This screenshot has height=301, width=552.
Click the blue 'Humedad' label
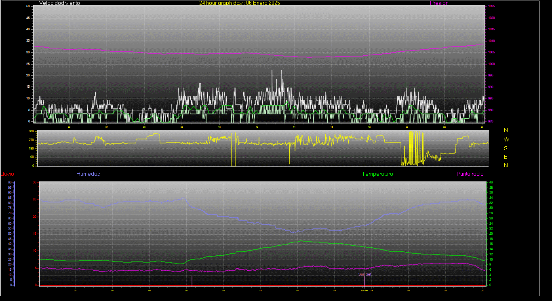[88, 174]
